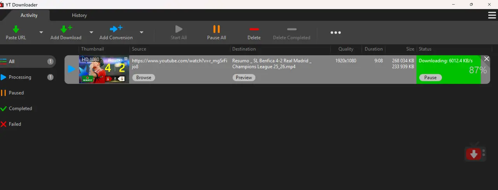Screen dimensions: 498x190
Task: Sort by the Duration column header
Action: point(373,49)
